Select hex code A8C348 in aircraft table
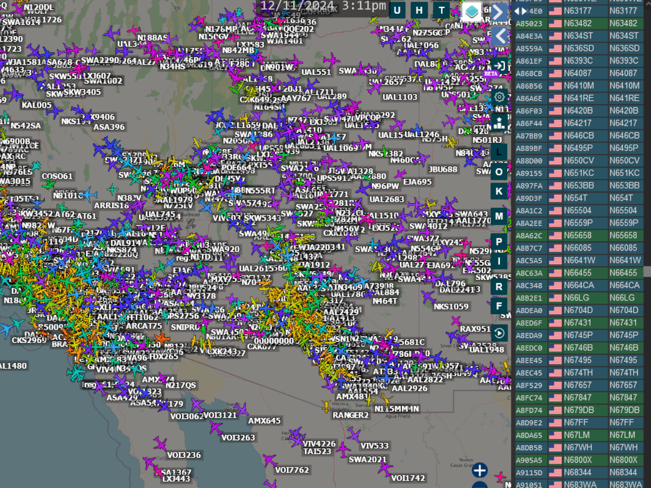Screen dimensions: 651x488 (529, 286)
